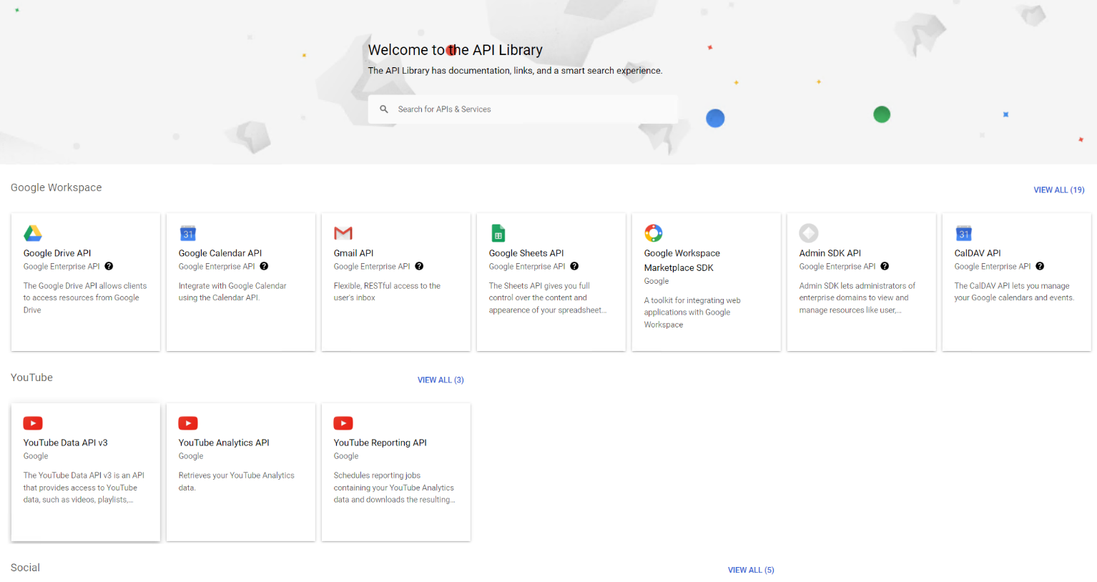The width and height of the screenshot is (1097, 582).
Task: Click the YouTube Data API v3 icon
Action: pyautogui.click(x=32, y=423)
